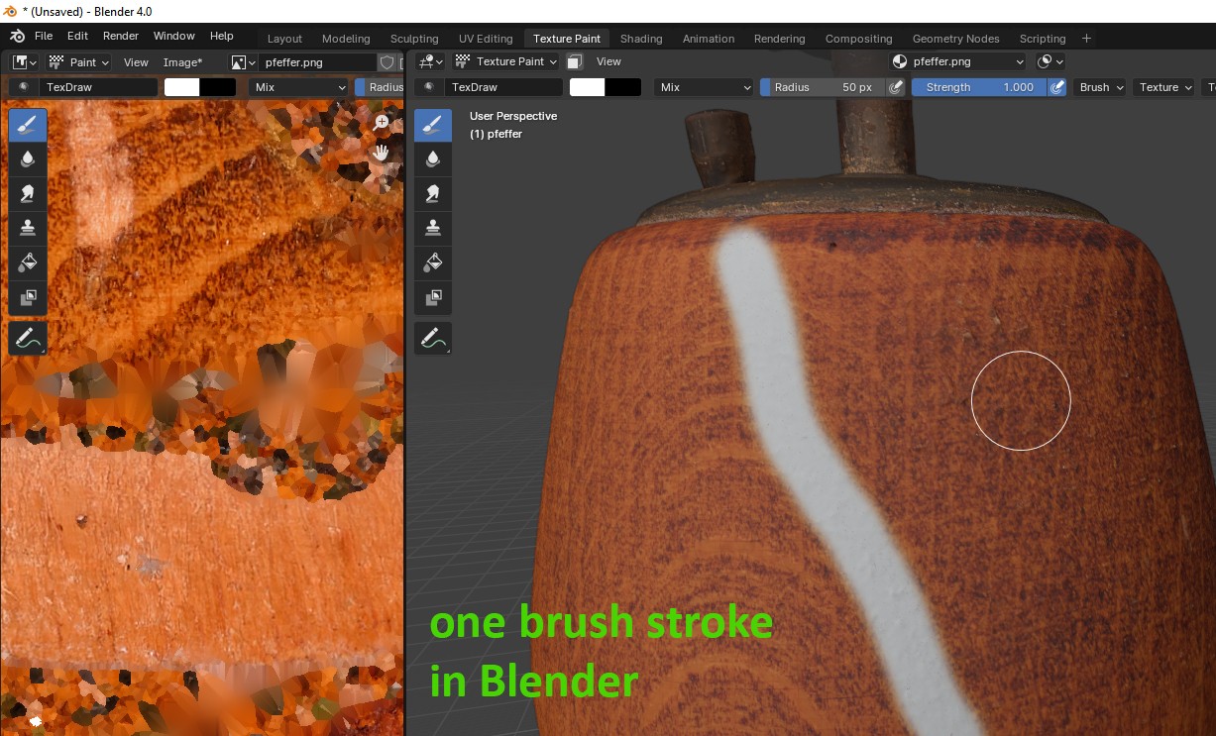Screen dimensions: 1216x736
Task: Switch to the Shading workspace tab
Action: (x=640, y=39)
